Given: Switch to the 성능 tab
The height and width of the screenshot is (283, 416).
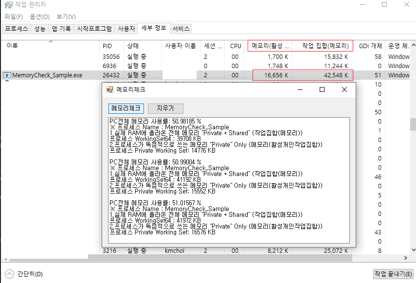Looking at the screenshot, I should click(40, 29).
